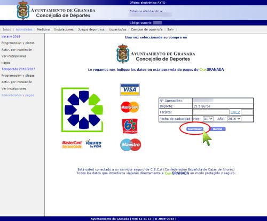Focus the CVC2 code input field
Image resolution: width=267 pixels, height=221 pixels.
pos(247,112)
